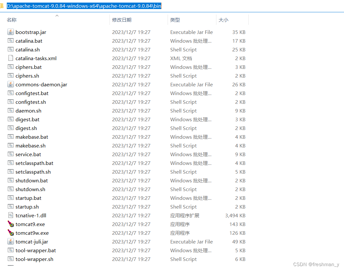Click the ciphers.sh file icon

pyautogui.click(x=11, y=76)
